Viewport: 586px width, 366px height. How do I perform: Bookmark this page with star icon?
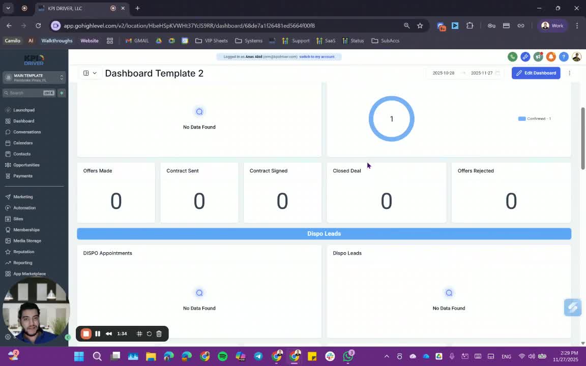420,25
